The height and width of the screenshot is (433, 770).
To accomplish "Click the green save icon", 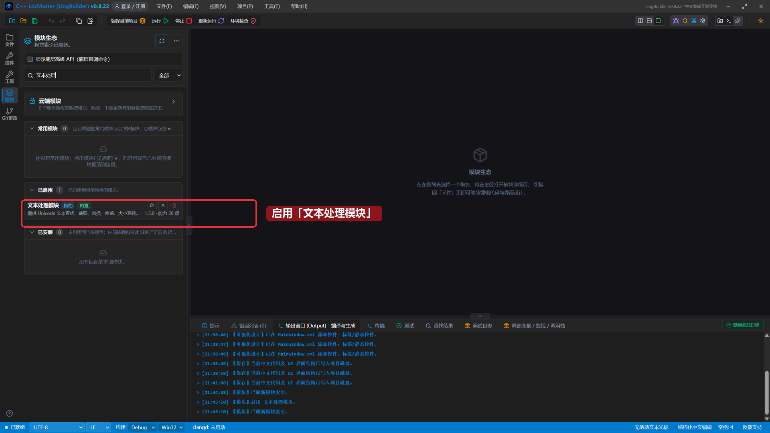I will click(x=35, y=21).
